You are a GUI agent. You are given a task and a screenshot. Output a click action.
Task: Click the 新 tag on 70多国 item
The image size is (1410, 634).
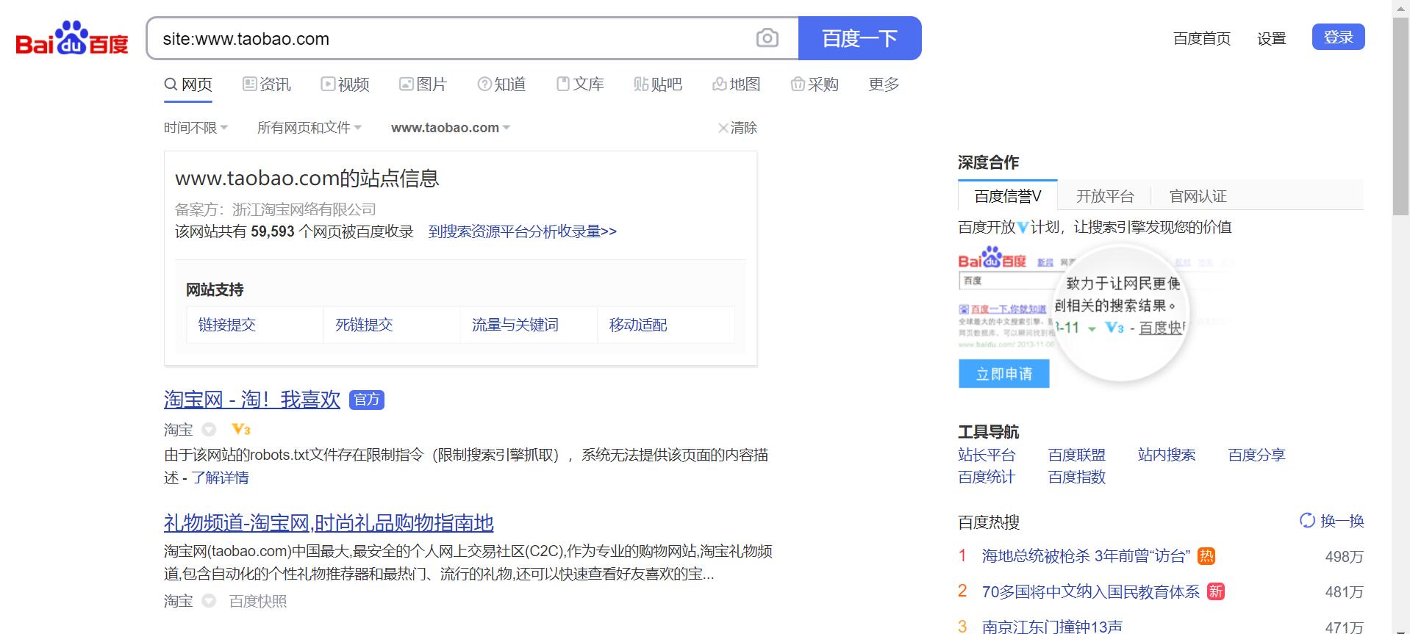[x=1216, y=591]
